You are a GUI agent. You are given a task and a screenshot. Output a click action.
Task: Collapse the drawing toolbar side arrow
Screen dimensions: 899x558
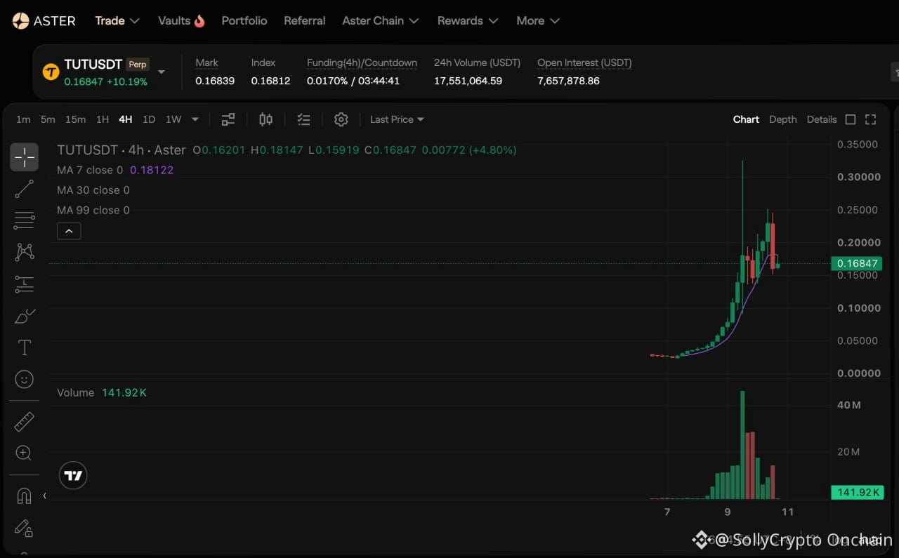tap(45, 496)
